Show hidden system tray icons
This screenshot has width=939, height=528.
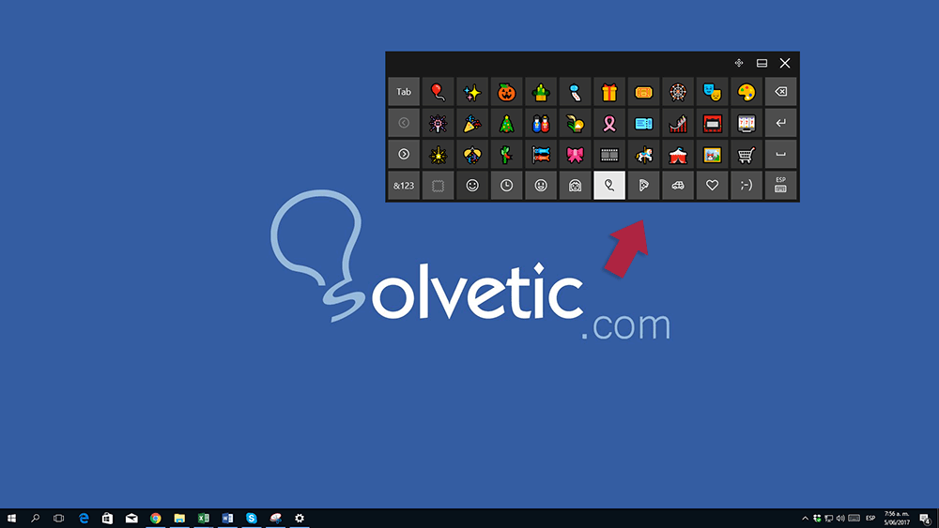tap(805, 518)
